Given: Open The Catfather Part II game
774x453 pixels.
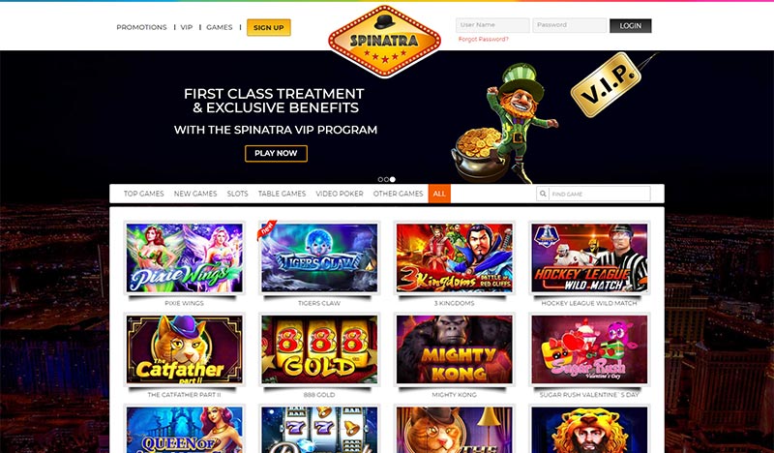Looking at the screenshot, I should pos(184,349).
